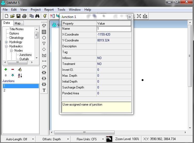Viewport: 194px width, 143px height.
Task: Select junction 2 in the Junctions list
Action: pyautogui.click(x=4, y=90)
